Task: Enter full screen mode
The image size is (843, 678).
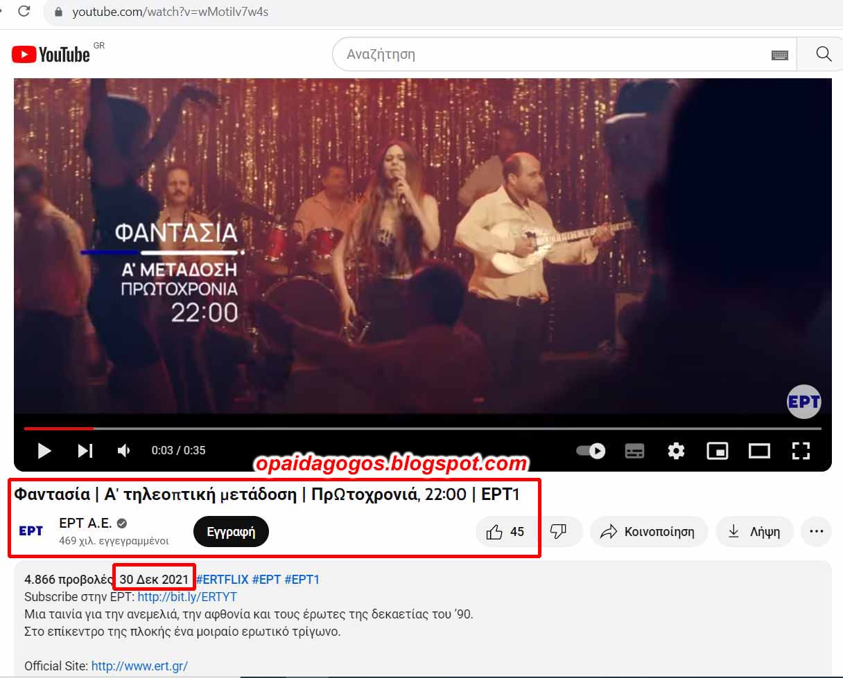Action: pyautogui.click(x=801, y=451)
